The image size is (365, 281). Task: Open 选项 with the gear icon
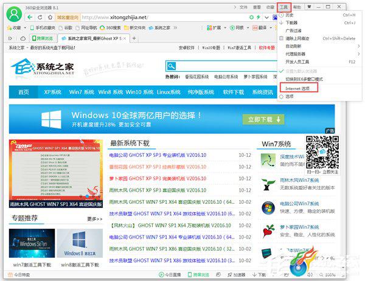(287, 96)
